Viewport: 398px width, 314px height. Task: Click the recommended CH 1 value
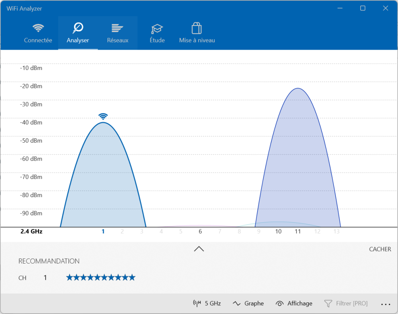pos(45,278)
